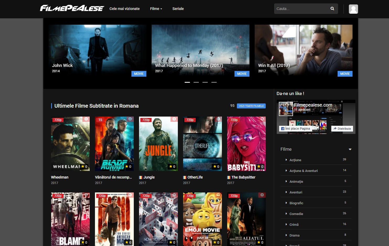
Task: Click the Romanian flag icon beside The Babysitter
Action: point(229,177)
